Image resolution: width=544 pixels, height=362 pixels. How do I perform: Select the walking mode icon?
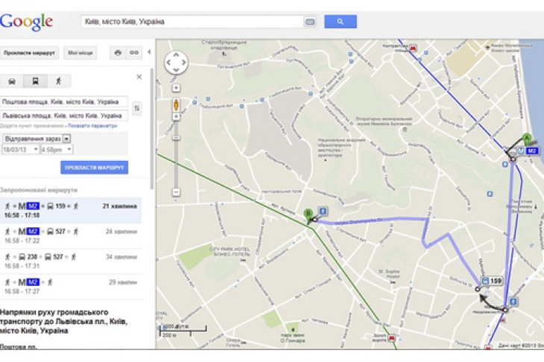tap(59, 81)
